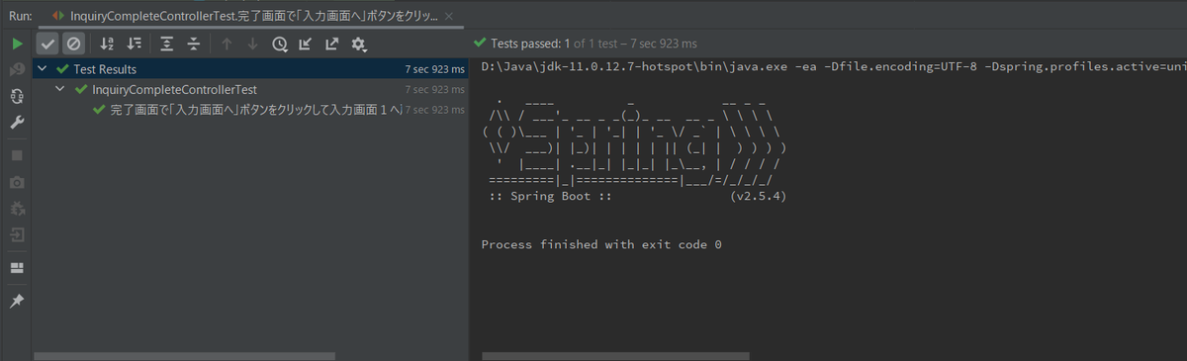Collapse the Test Results tree node

coord(43,69)
